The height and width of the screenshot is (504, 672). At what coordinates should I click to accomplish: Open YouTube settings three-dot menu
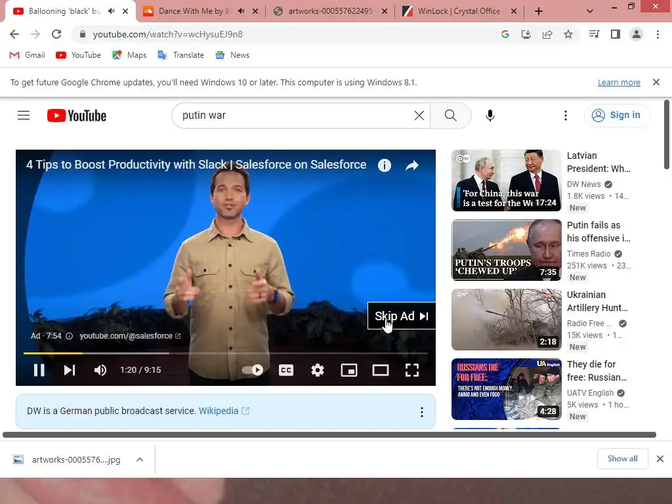565,115
